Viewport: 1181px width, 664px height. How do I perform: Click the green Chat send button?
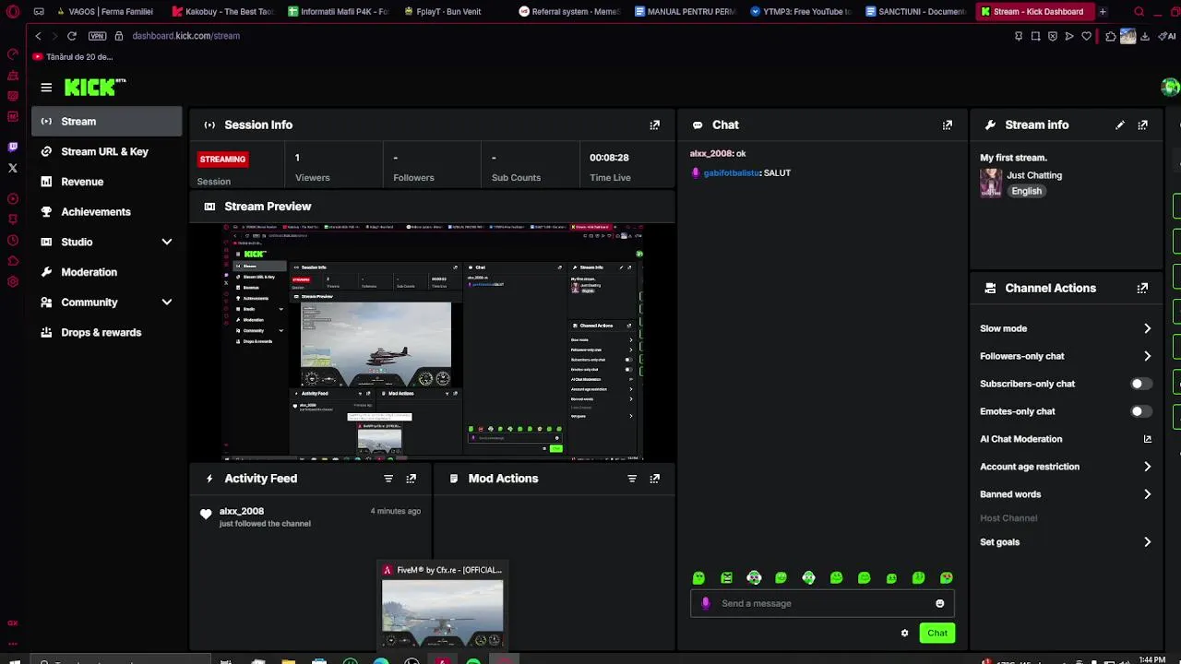pyautogui.click(x=936, y=633)
